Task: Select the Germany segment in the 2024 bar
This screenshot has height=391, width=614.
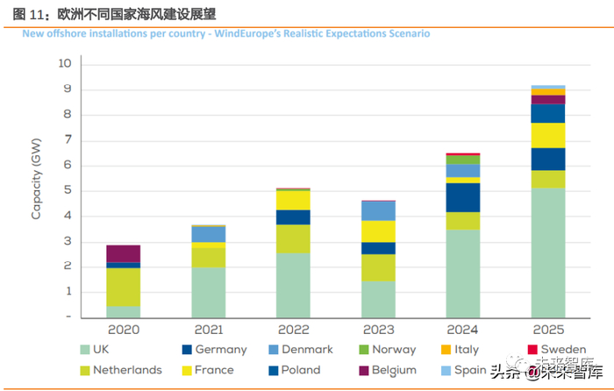Action: pyautogui.click(x=463, y=197)
